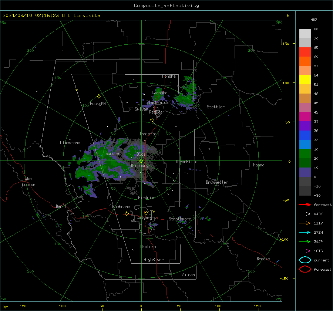Click the Stettler city label

216,107
